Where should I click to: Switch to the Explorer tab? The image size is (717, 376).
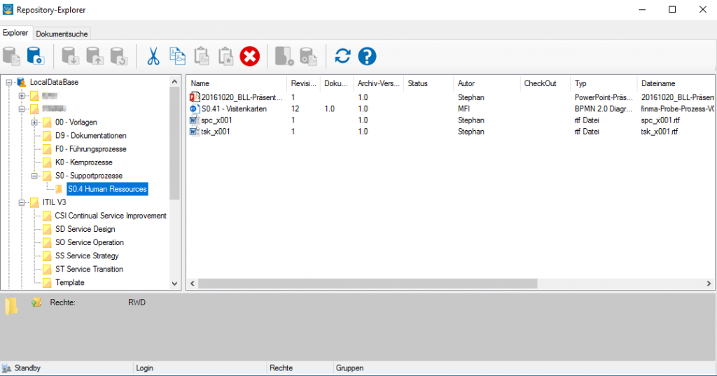(x=15, y=33)
